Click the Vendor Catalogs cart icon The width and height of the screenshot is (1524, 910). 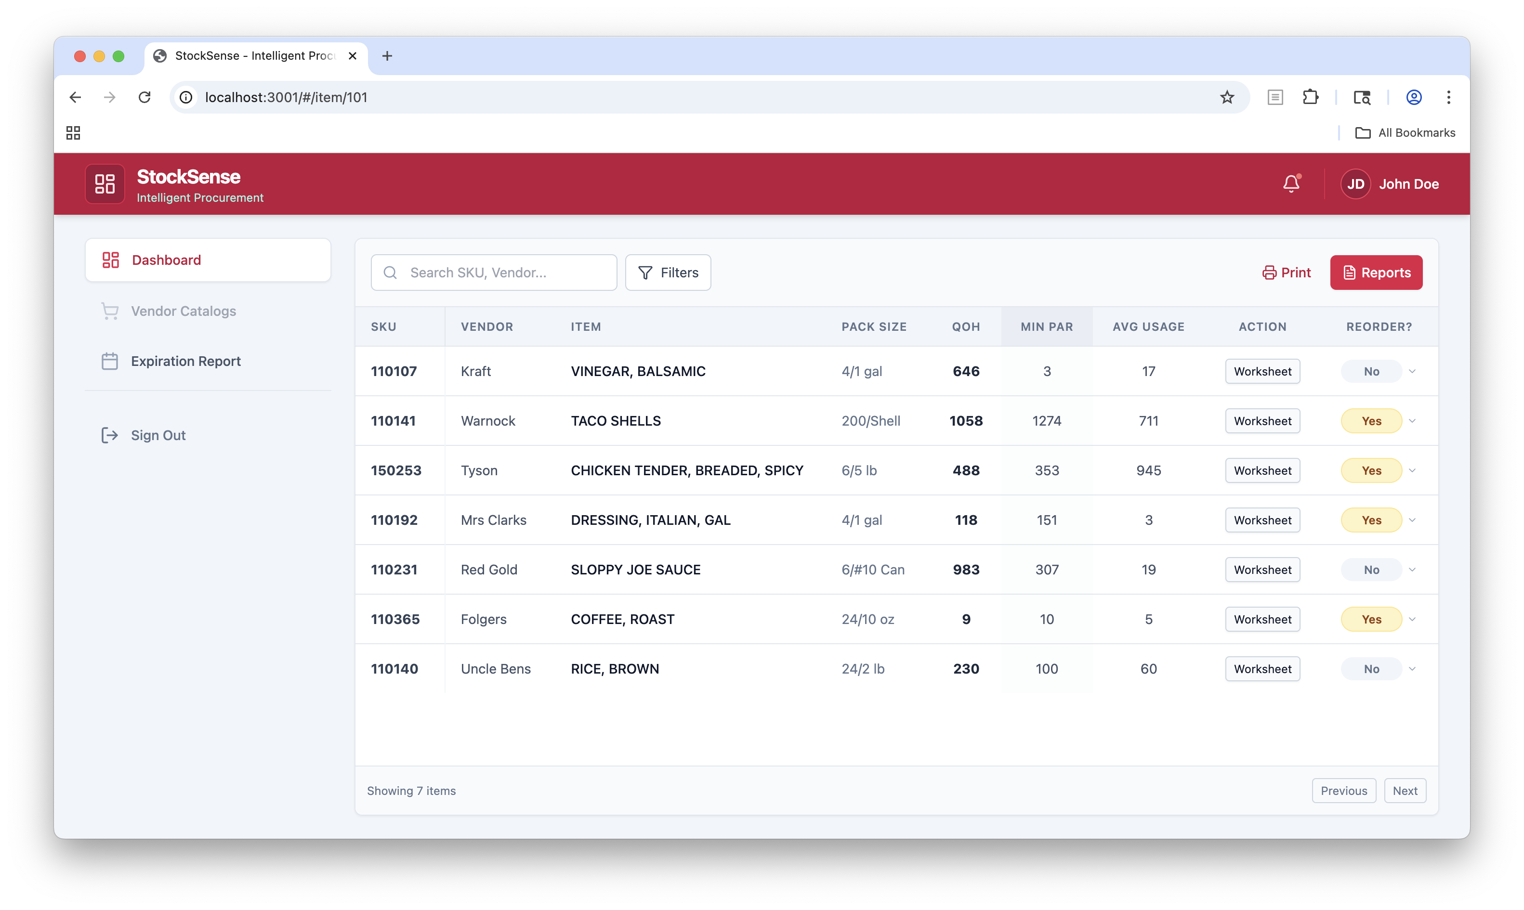coord(110,311)
